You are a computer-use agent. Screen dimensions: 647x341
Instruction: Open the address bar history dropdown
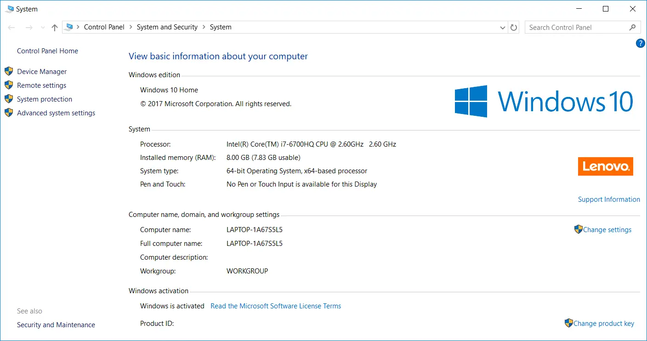[502, 28]
